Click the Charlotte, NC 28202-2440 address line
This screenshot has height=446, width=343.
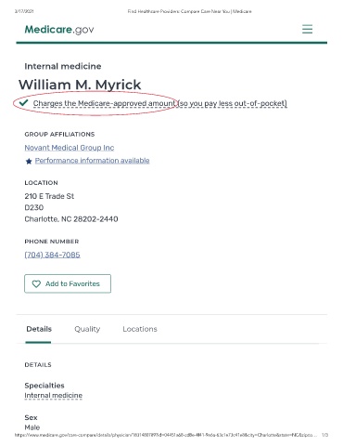[71, 219]
